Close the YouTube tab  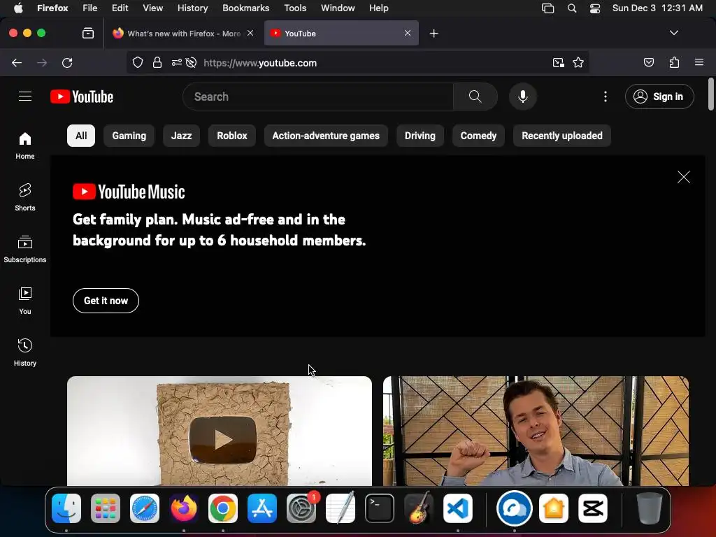(x=408, y=33)
